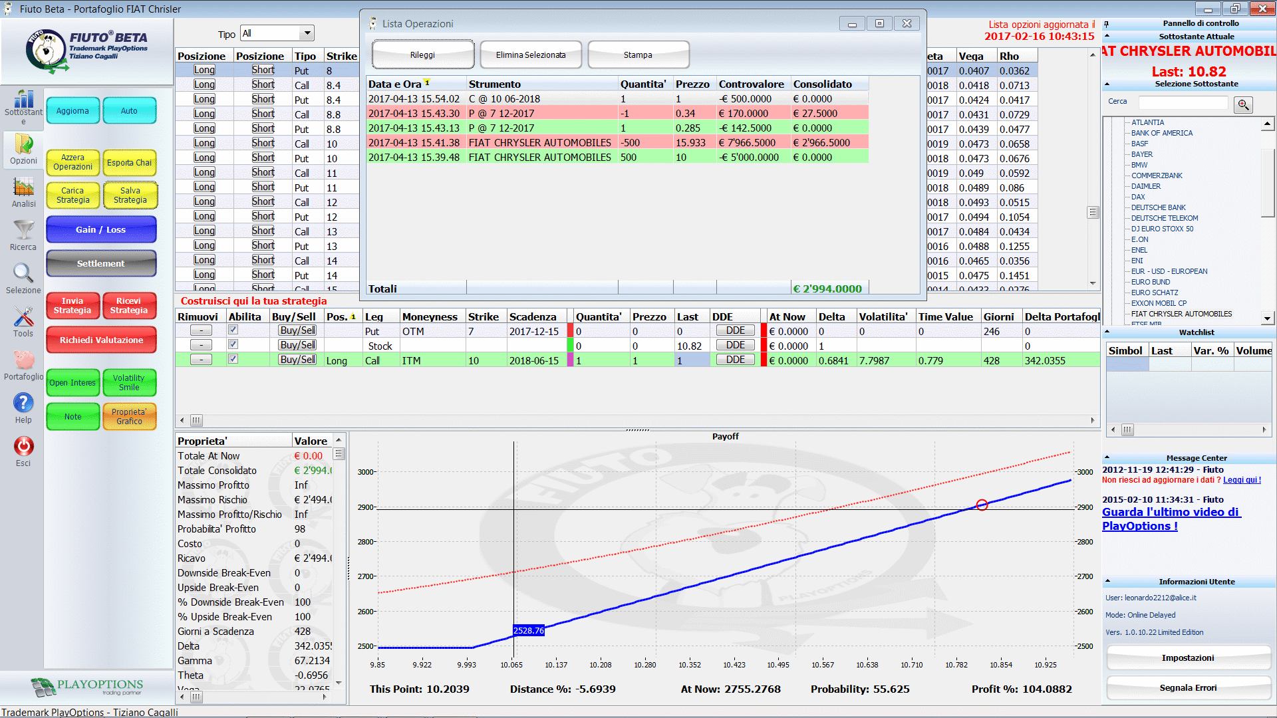Viewport: 1277px width, 718px height.
Task: Click the Data e Ora column header
Action: [x=416, y=84]
